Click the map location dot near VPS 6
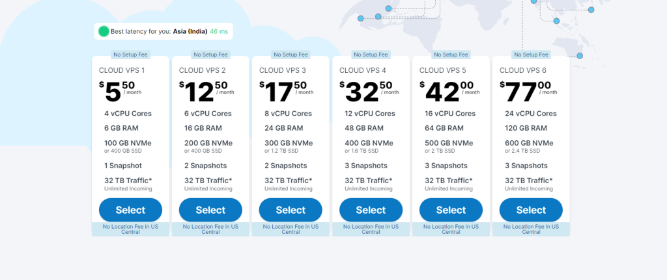 point(579,56)
